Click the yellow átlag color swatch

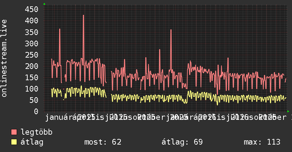tap(14, 142)
